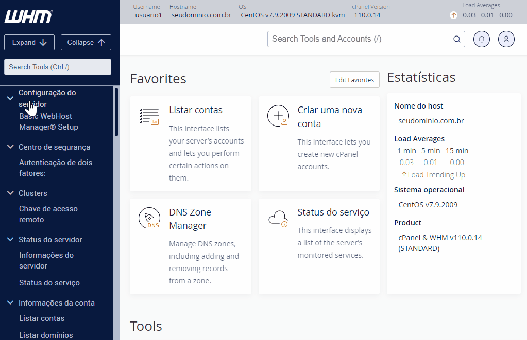527x340 pixels.
Task: Click the WHM logo
Action: pos(28,17)
